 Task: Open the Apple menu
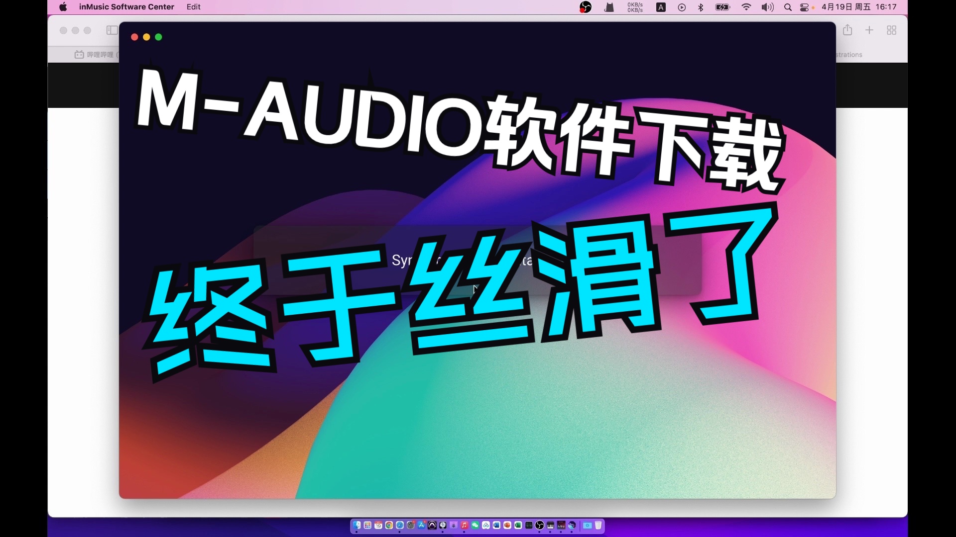[x=63, y=7]
